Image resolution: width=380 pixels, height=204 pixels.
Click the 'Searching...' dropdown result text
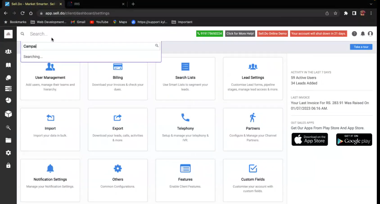click(33, 57)
